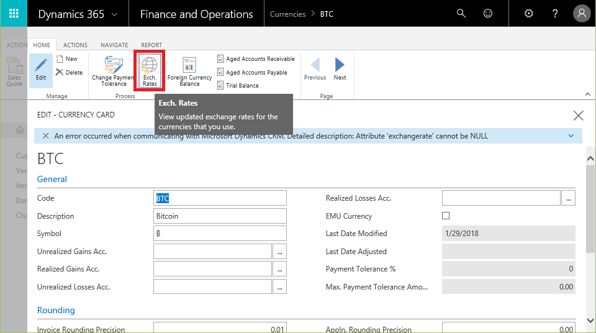
Task: Open Unrealized Gains Acc. lookup
Action: point(280,252)
